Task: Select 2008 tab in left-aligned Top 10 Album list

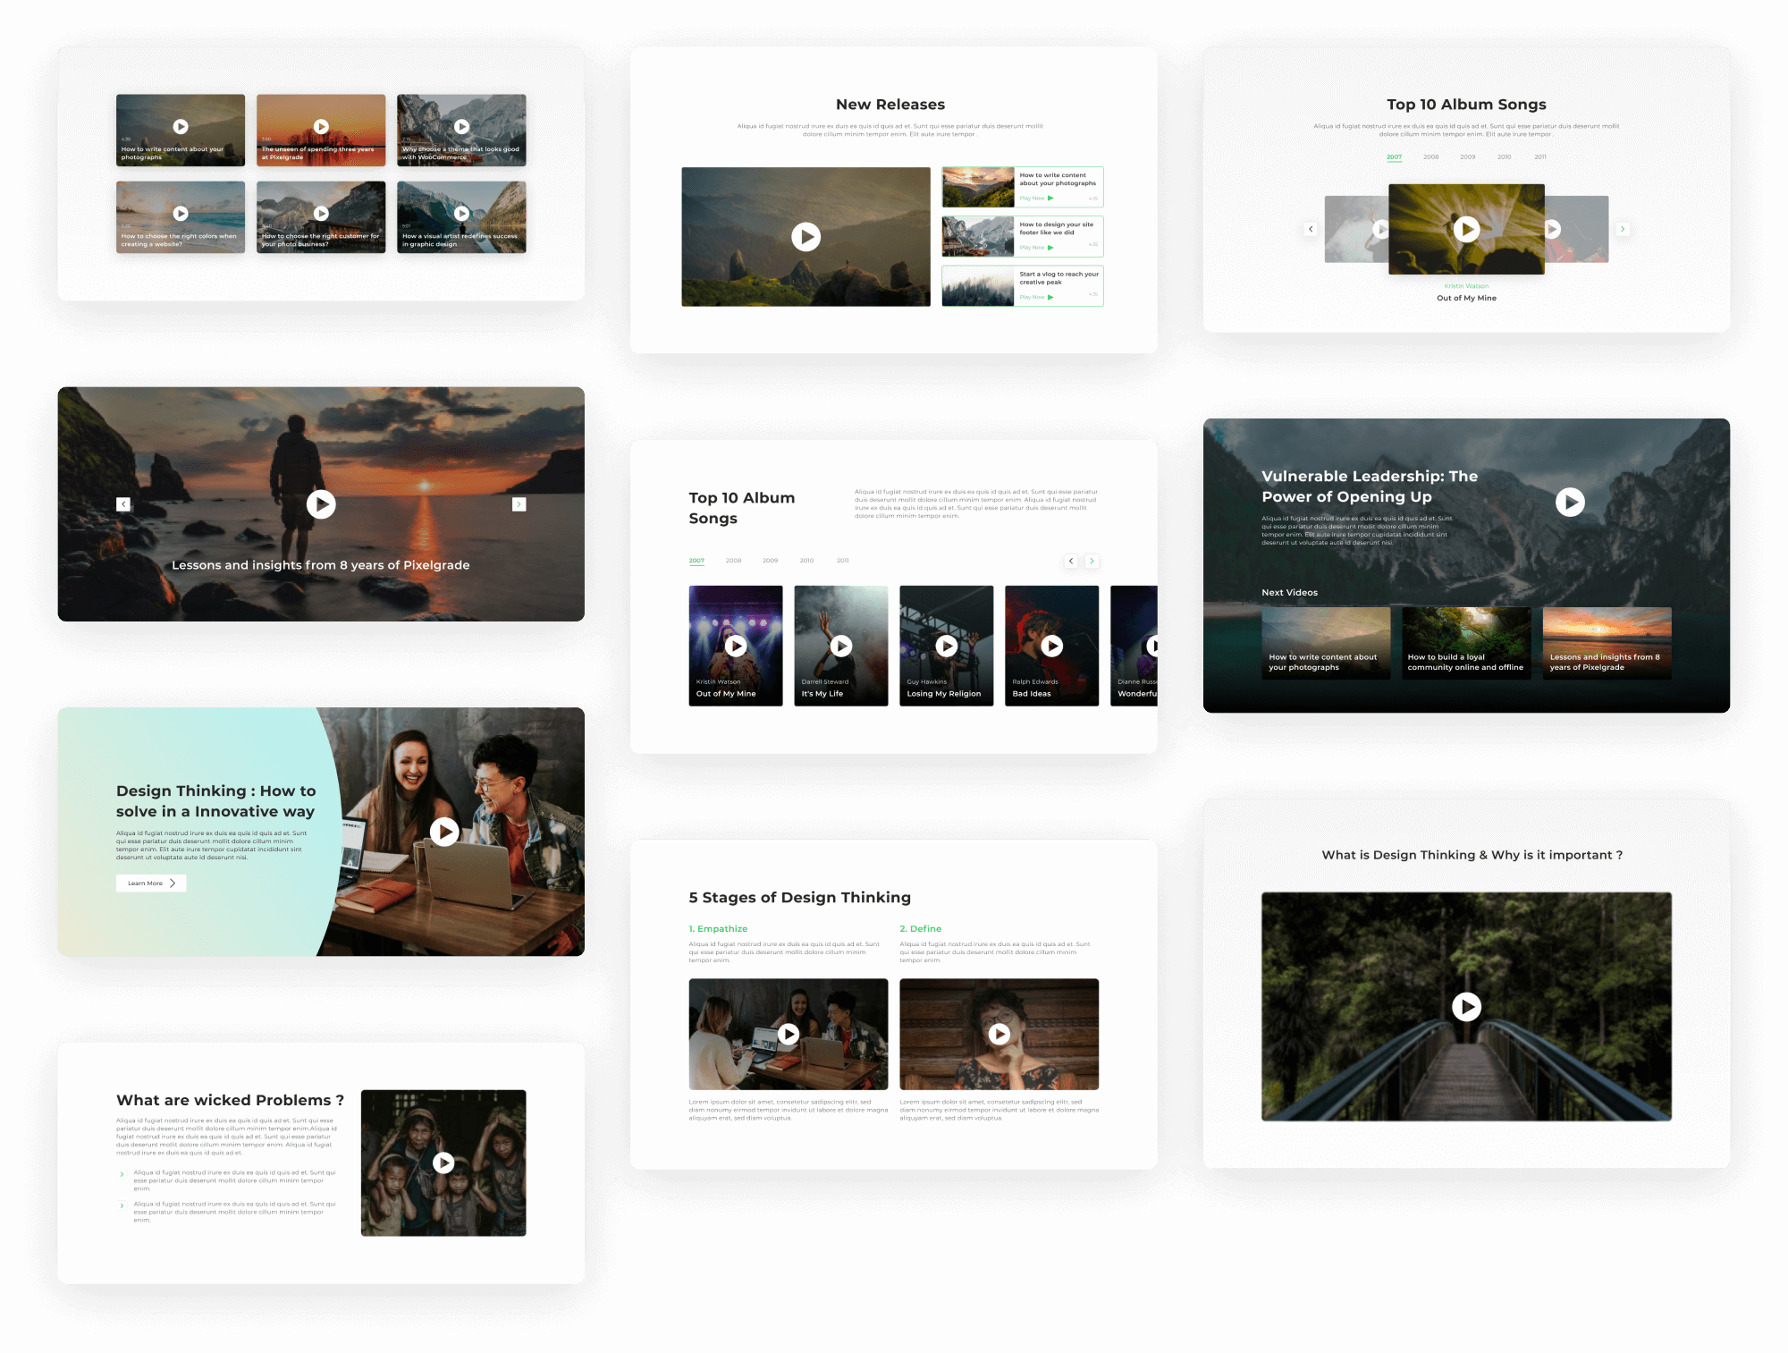Action: click(x=733, y=561)
